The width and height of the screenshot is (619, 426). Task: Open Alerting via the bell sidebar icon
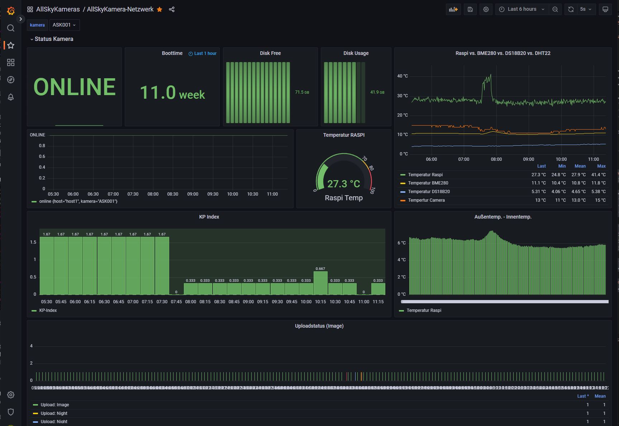tap(11, 97)
